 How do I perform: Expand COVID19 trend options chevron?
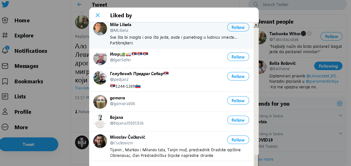point(340,134)
